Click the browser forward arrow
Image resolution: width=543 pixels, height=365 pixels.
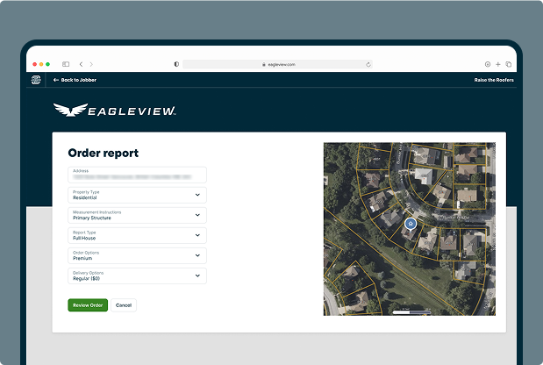click(x=91, y=64)
